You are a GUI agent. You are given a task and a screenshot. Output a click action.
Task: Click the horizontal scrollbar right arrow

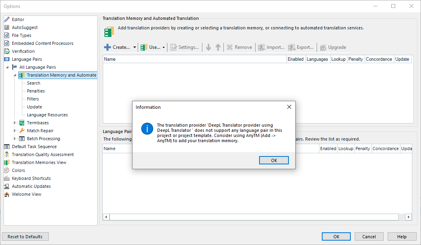(409, 217)
